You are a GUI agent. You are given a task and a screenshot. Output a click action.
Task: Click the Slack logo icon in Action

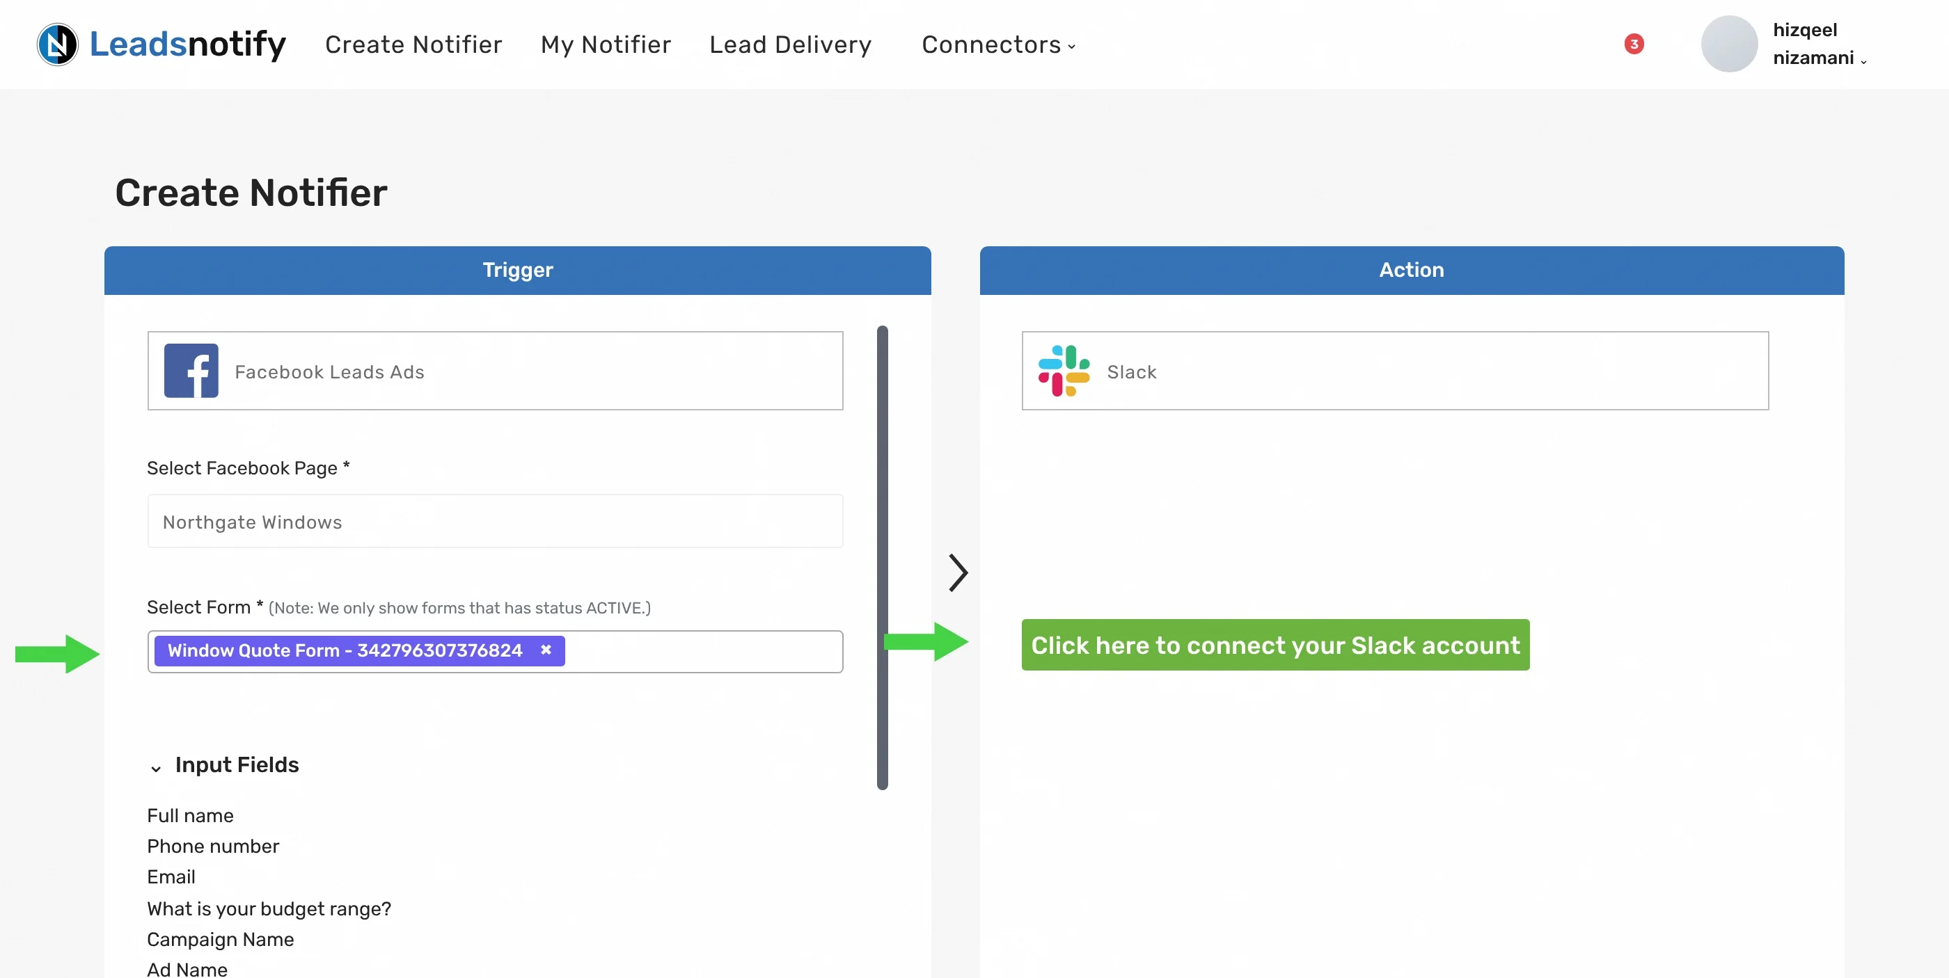coord(1064,370)
